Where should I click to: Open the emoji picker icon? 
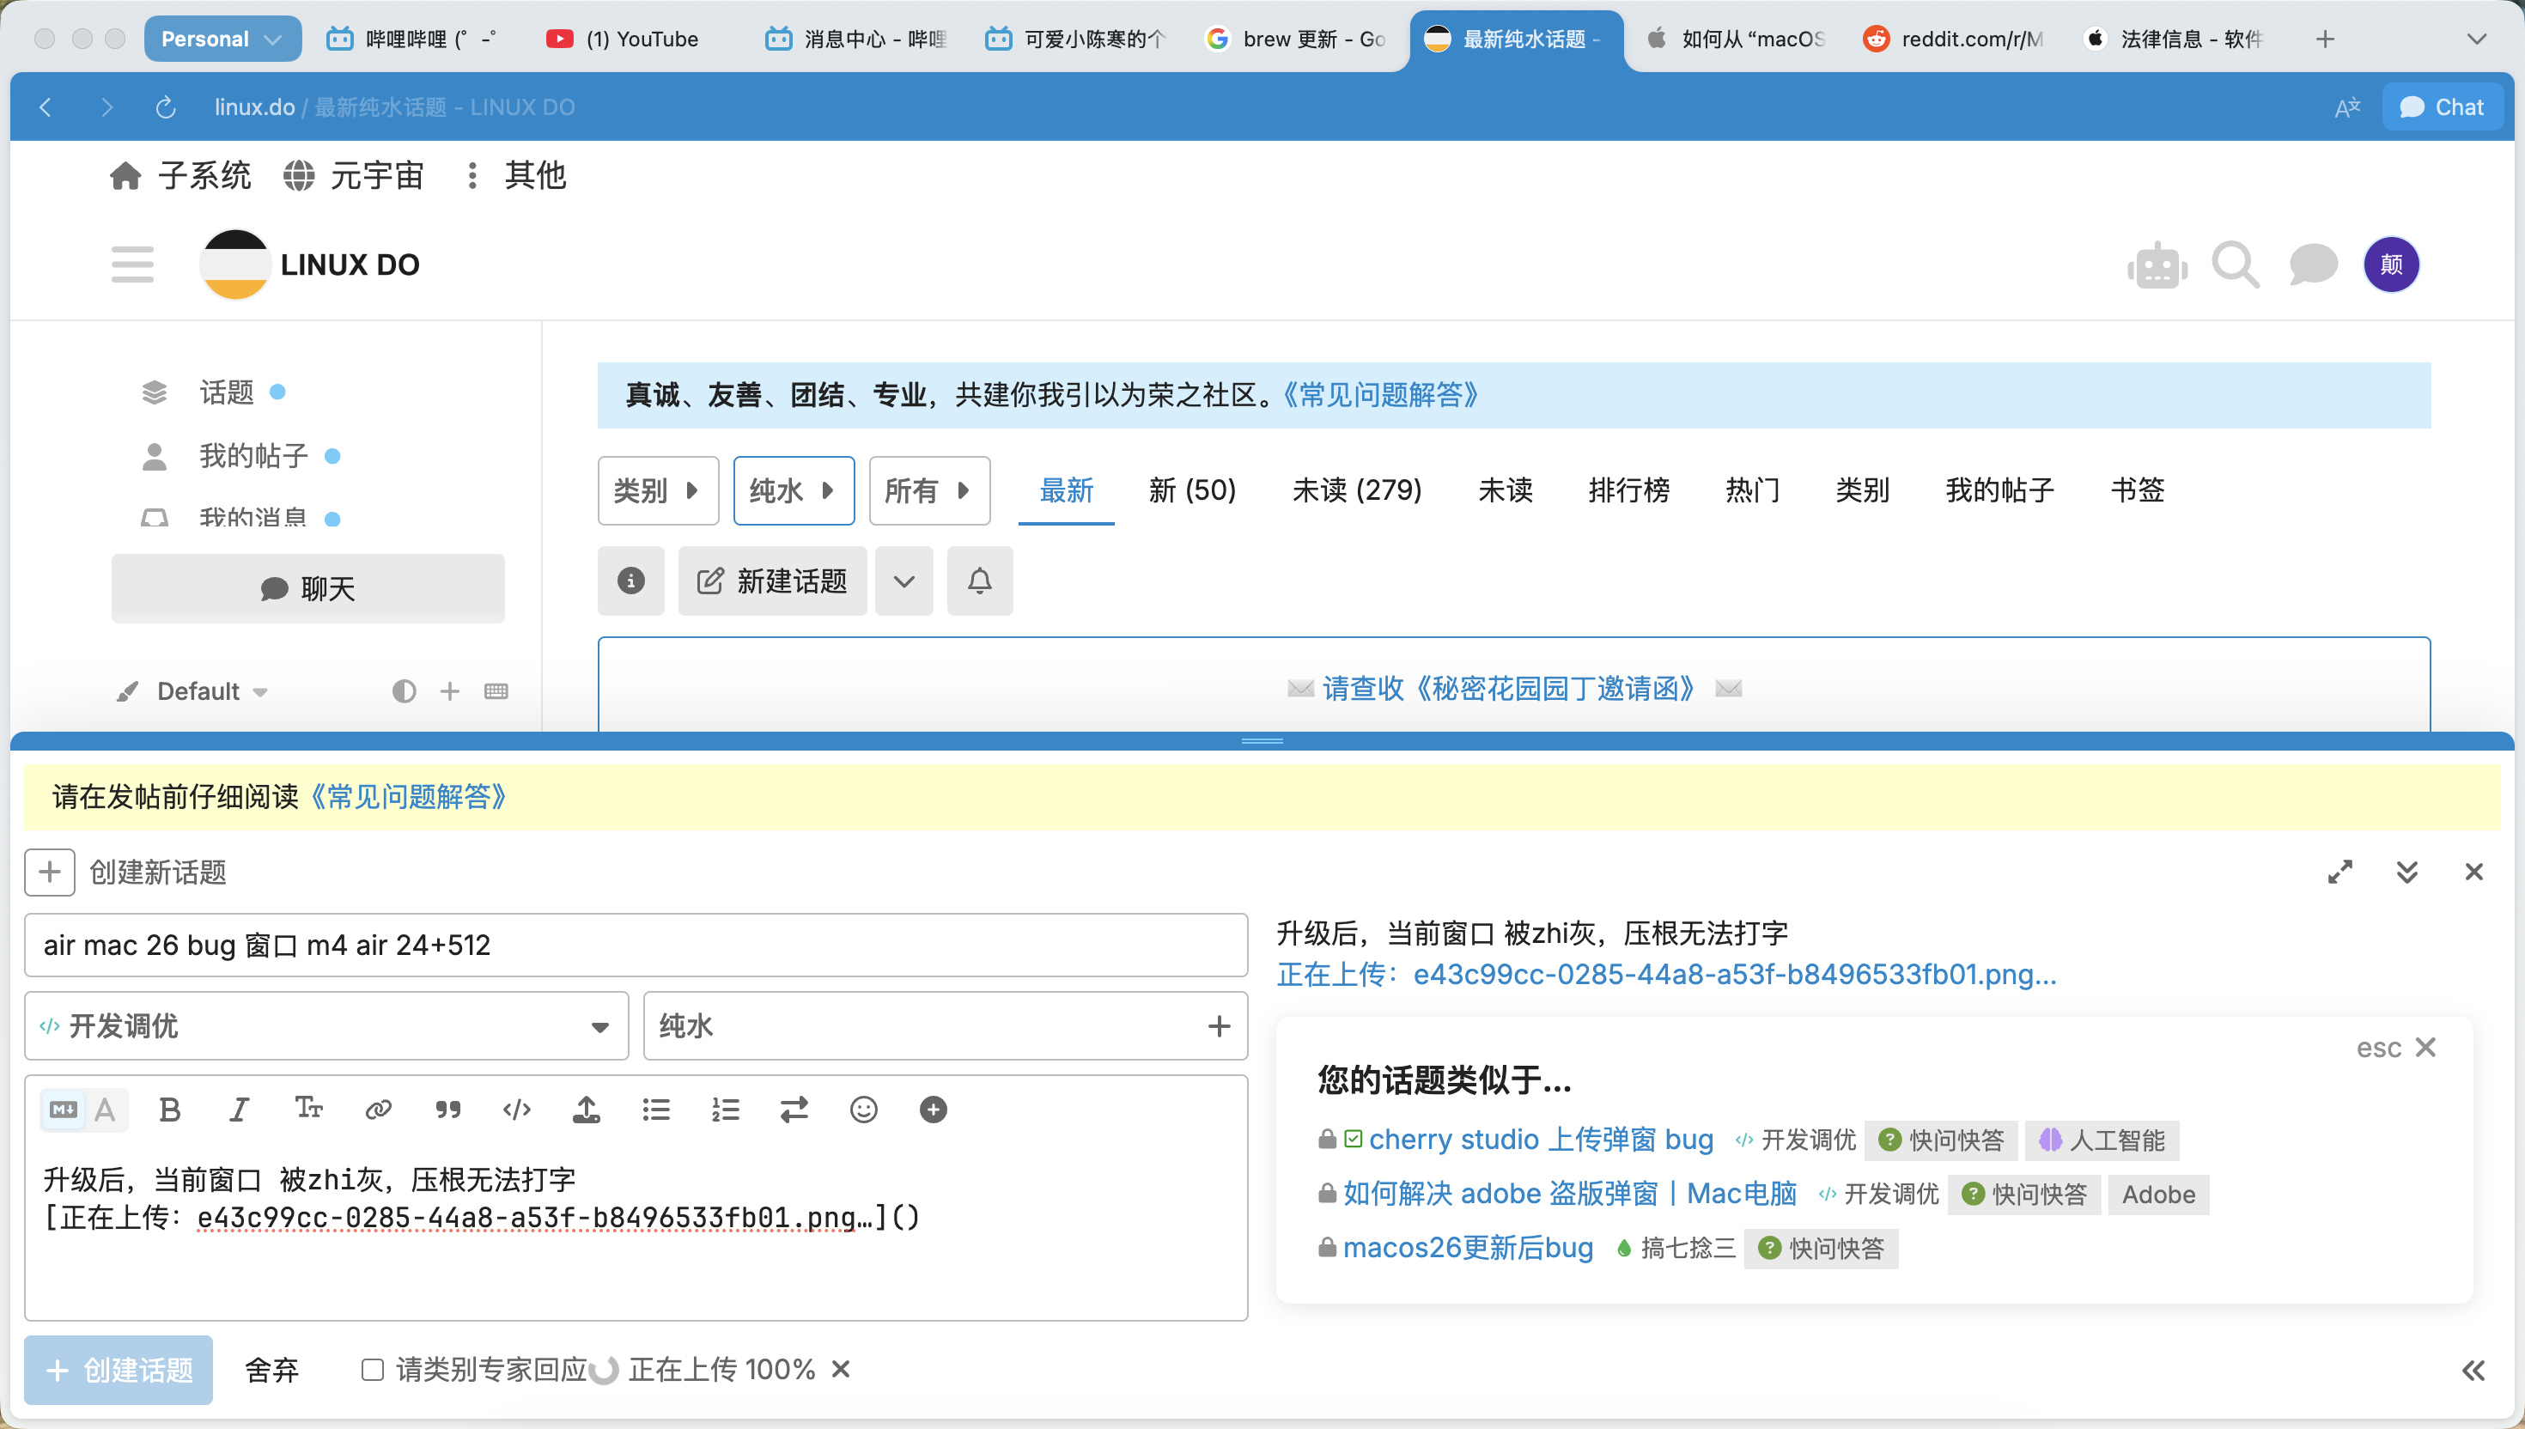click(x=864, y=1110)
